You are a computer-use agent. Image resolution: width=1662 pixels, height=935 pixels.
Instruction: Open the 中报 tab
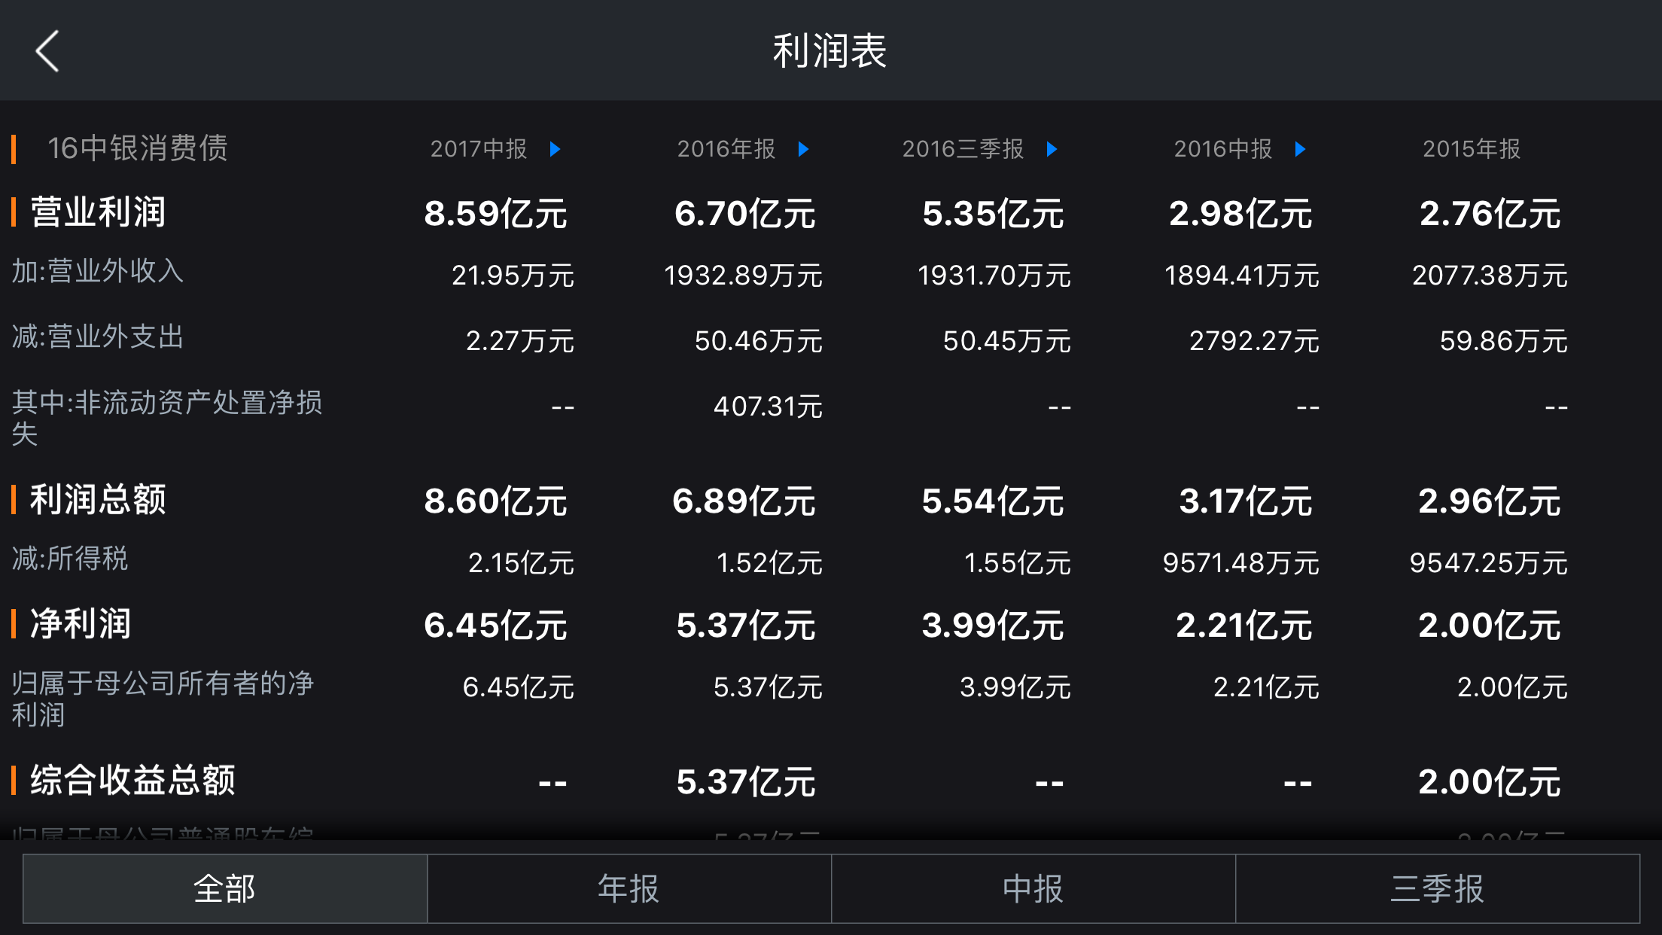tap(1033, 888)
